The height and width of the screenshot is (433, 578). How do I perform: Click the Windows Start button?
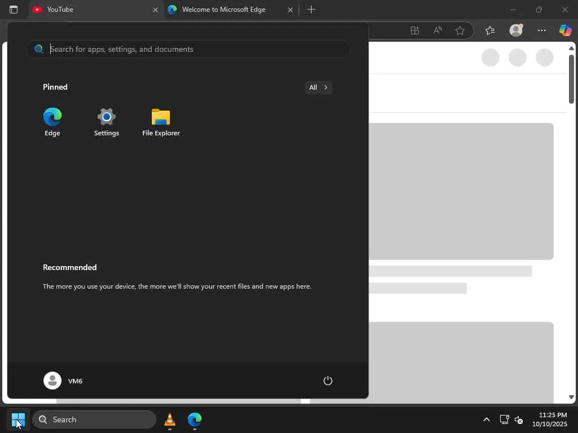(18, 419)
